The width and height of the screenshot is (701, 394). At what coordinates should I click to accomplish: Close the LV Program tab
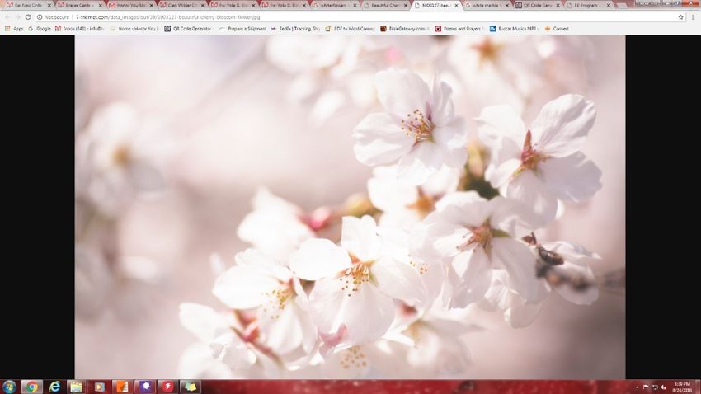coord(609,6)
